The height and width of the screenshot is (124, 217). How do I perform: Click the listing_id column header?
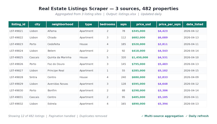click(x=19, y=24)
